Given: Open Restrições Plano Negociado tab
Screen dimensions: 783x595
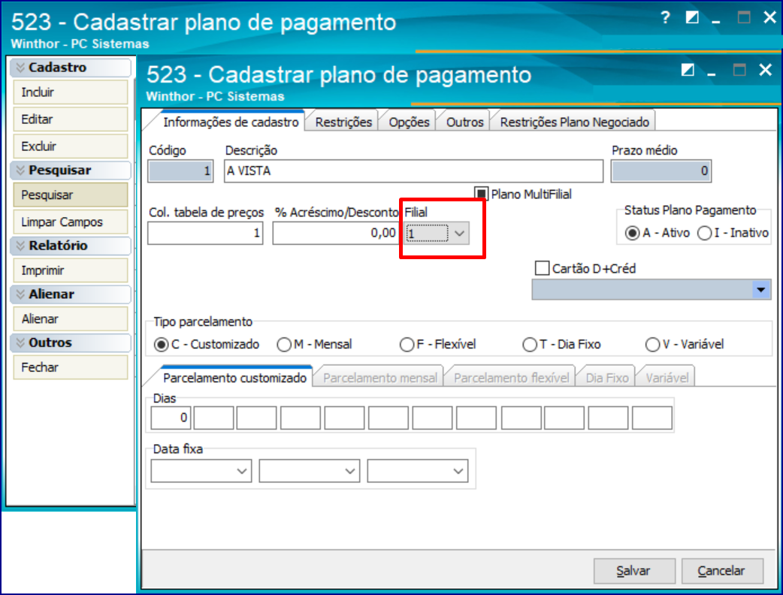Looking at the screenshot, I should pos(575,122).
